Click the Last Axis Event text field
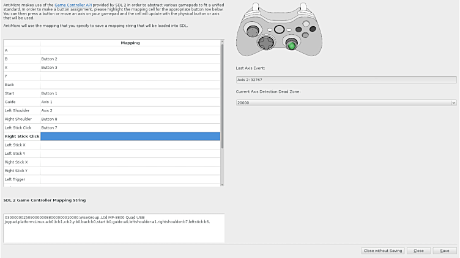This screenshot has height=258, width=460. pyautogui.click(x=346, y=79)
